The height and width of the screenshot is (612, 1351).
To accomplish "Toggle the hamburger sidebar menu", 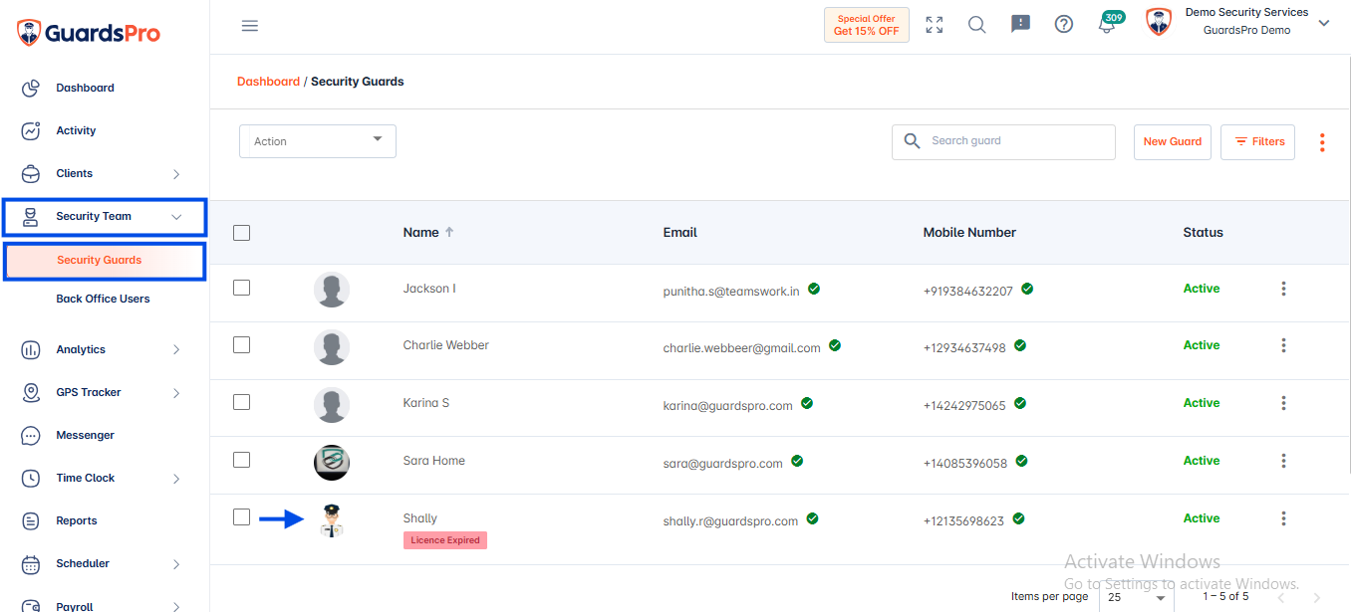I will (x=250, y=26).
